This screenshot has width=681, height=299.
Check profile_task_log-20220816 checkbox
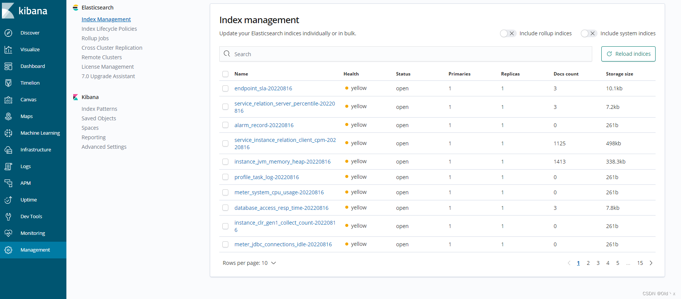[225, 177]
